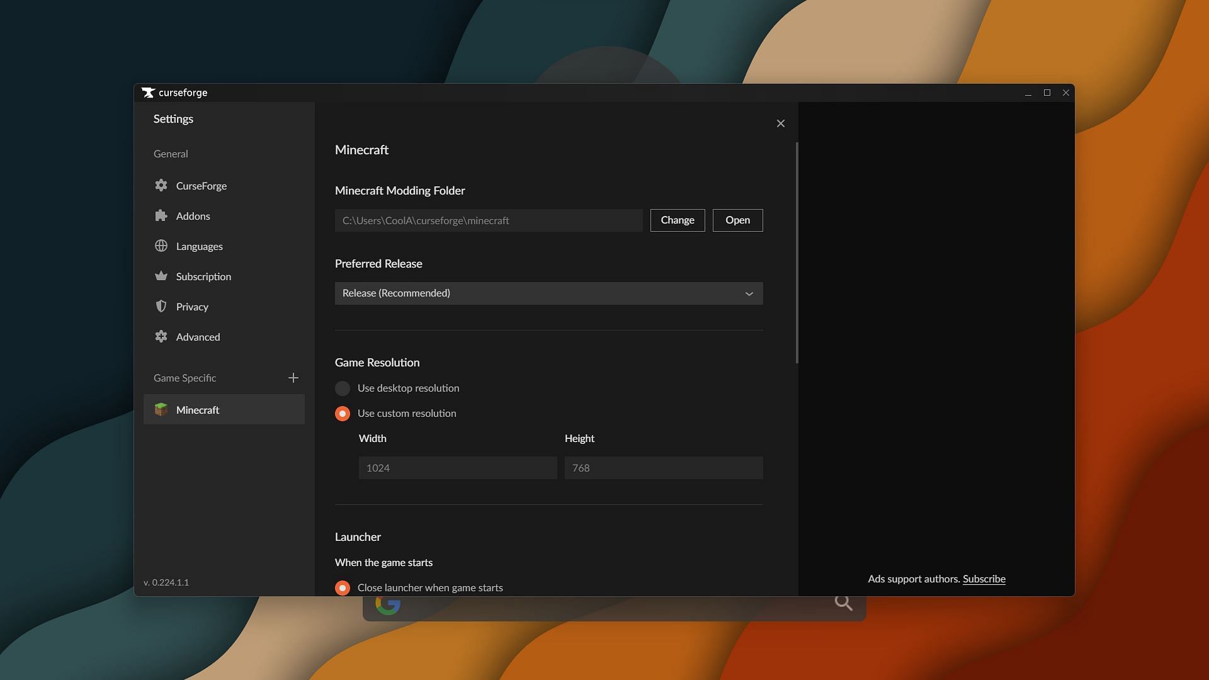Select Close launcher when game starts
The image size is (1209, 680).
pos(343,587)
